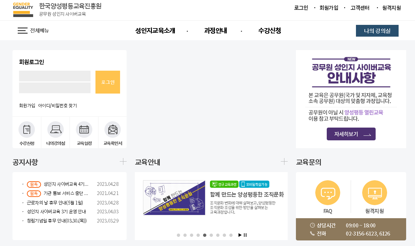The height and width of the screenshot is (246, 415).
Task: Pause the 교육안내 banner slideshow
Action: click(245, 235)
